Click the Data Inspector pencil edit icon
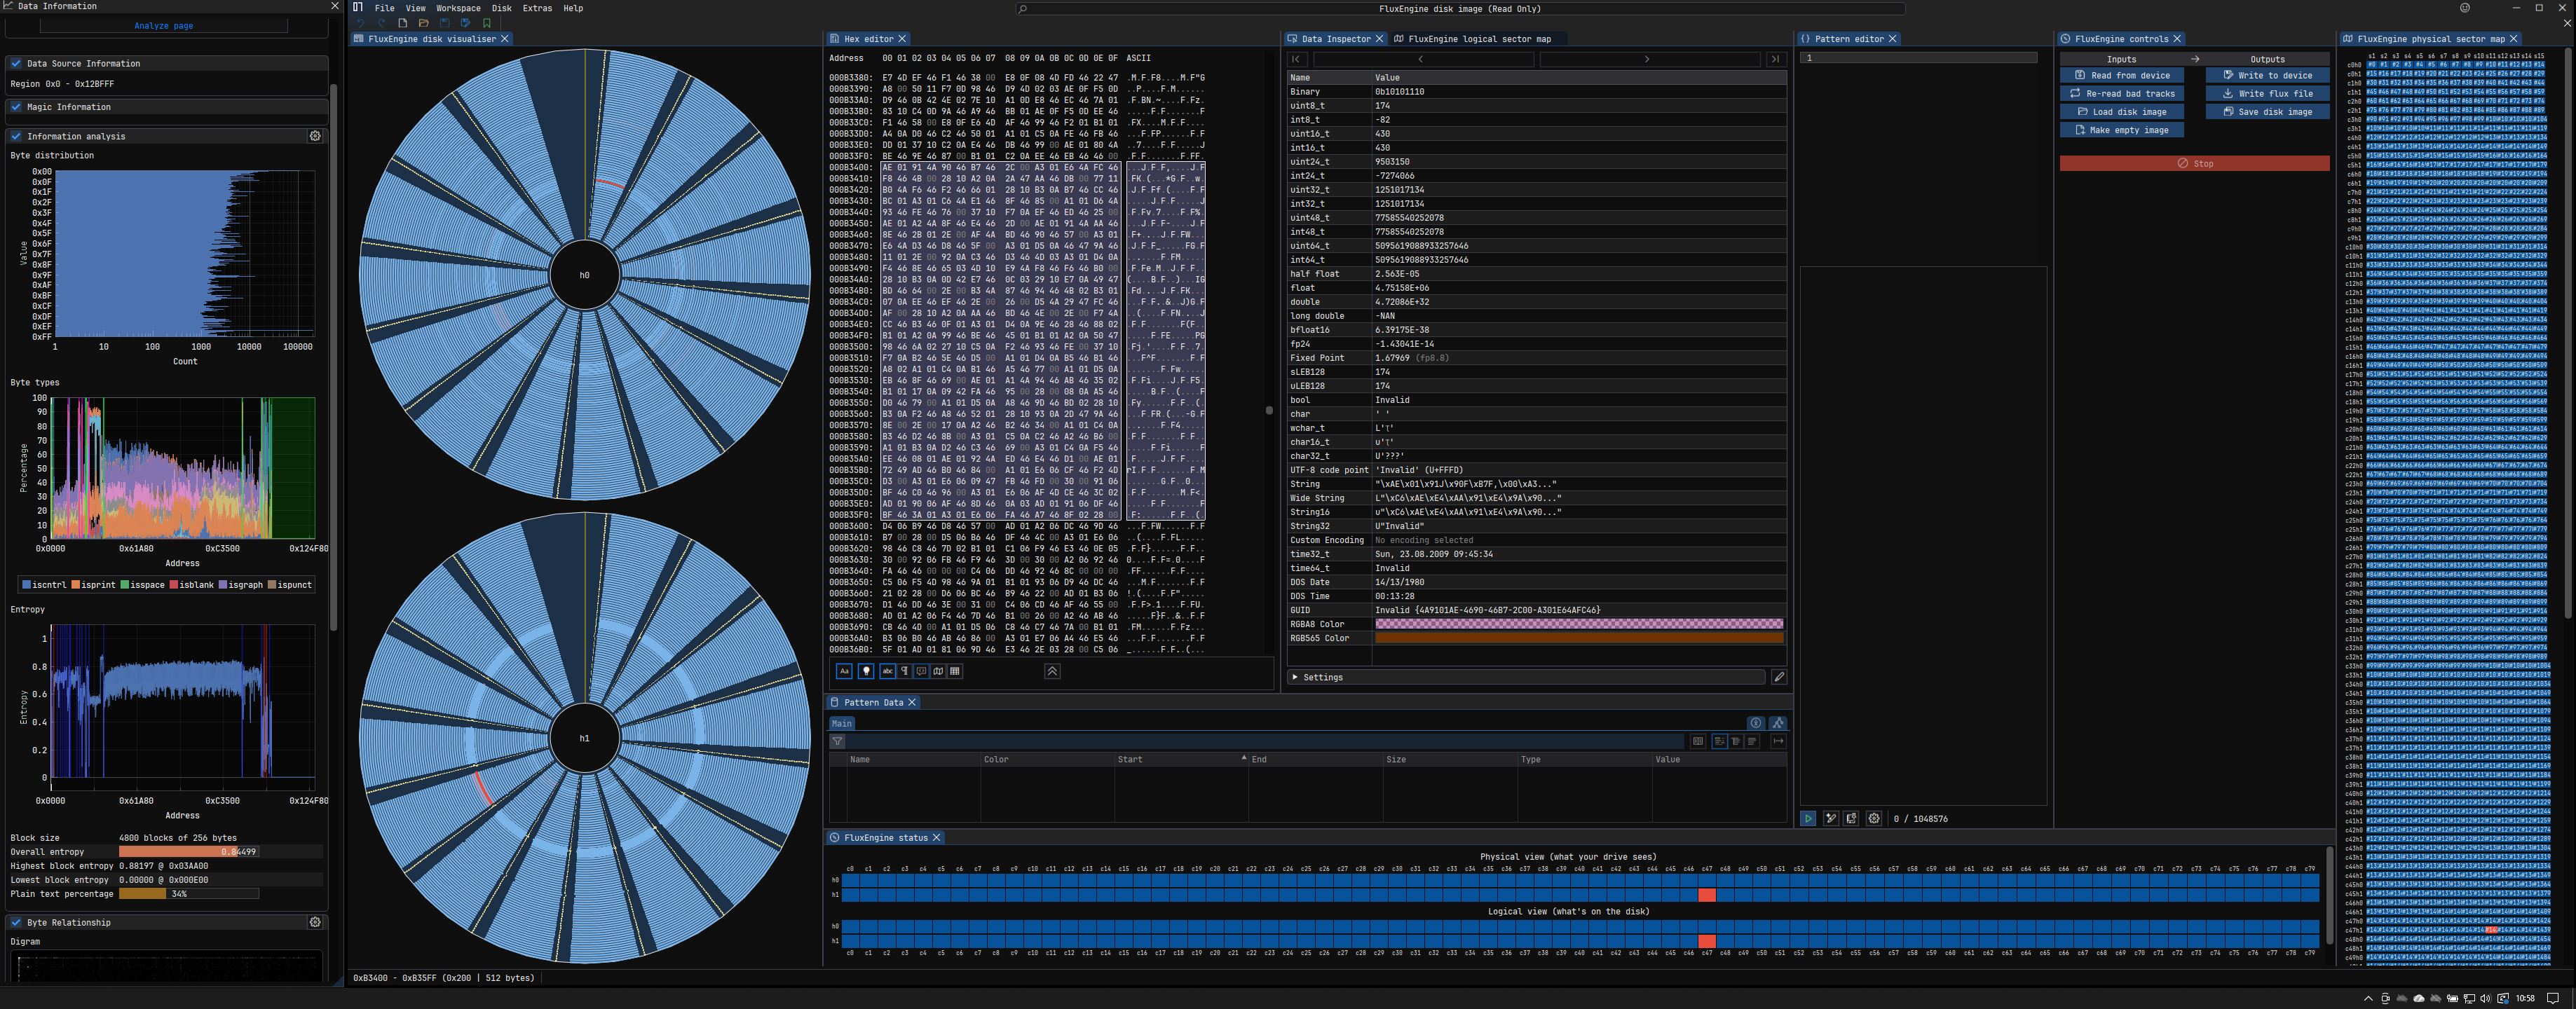Screen dimensions: 2576x1009 coord(1778,677)
